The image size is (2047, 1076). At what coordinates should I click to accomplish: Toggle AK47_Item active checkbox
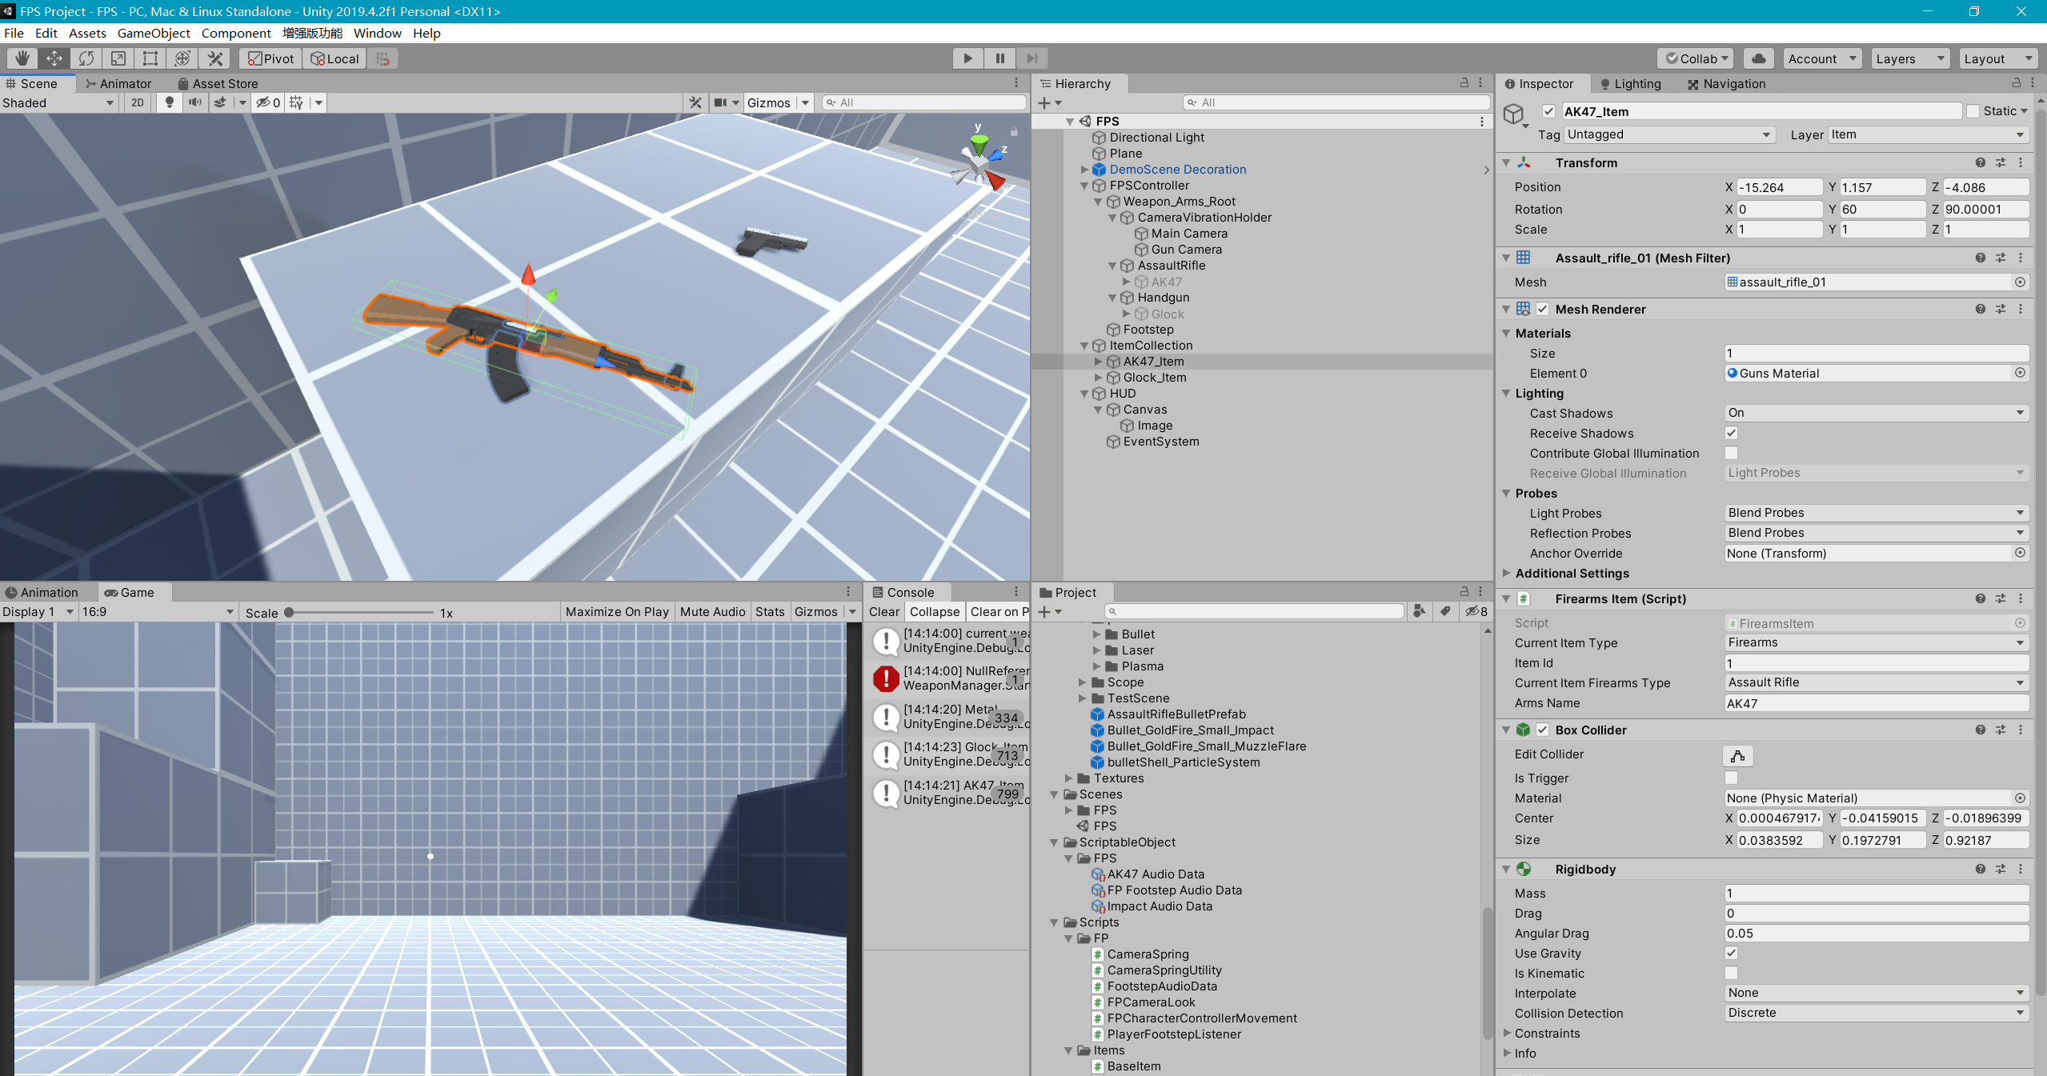[1549, 111]
